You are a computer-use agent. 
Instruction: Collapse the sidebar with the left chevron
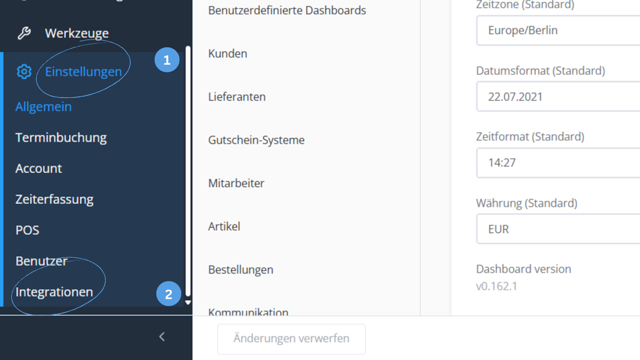161,337
